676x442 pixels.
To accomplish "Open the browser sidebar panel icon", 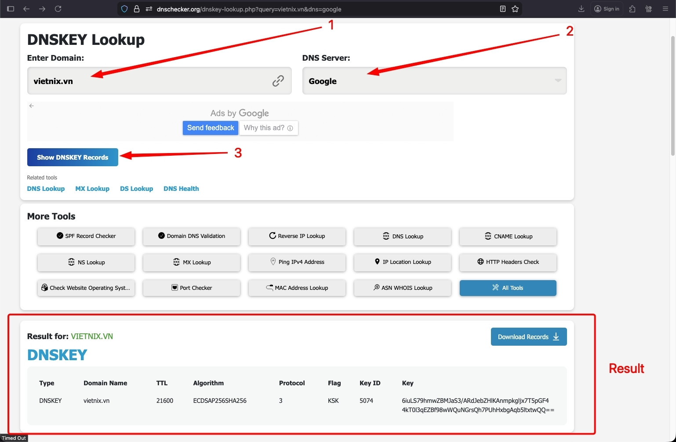I will 11,9.
